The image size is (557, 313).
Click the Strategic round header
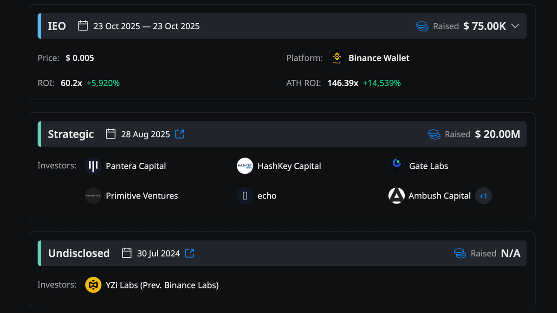point(71,134)
